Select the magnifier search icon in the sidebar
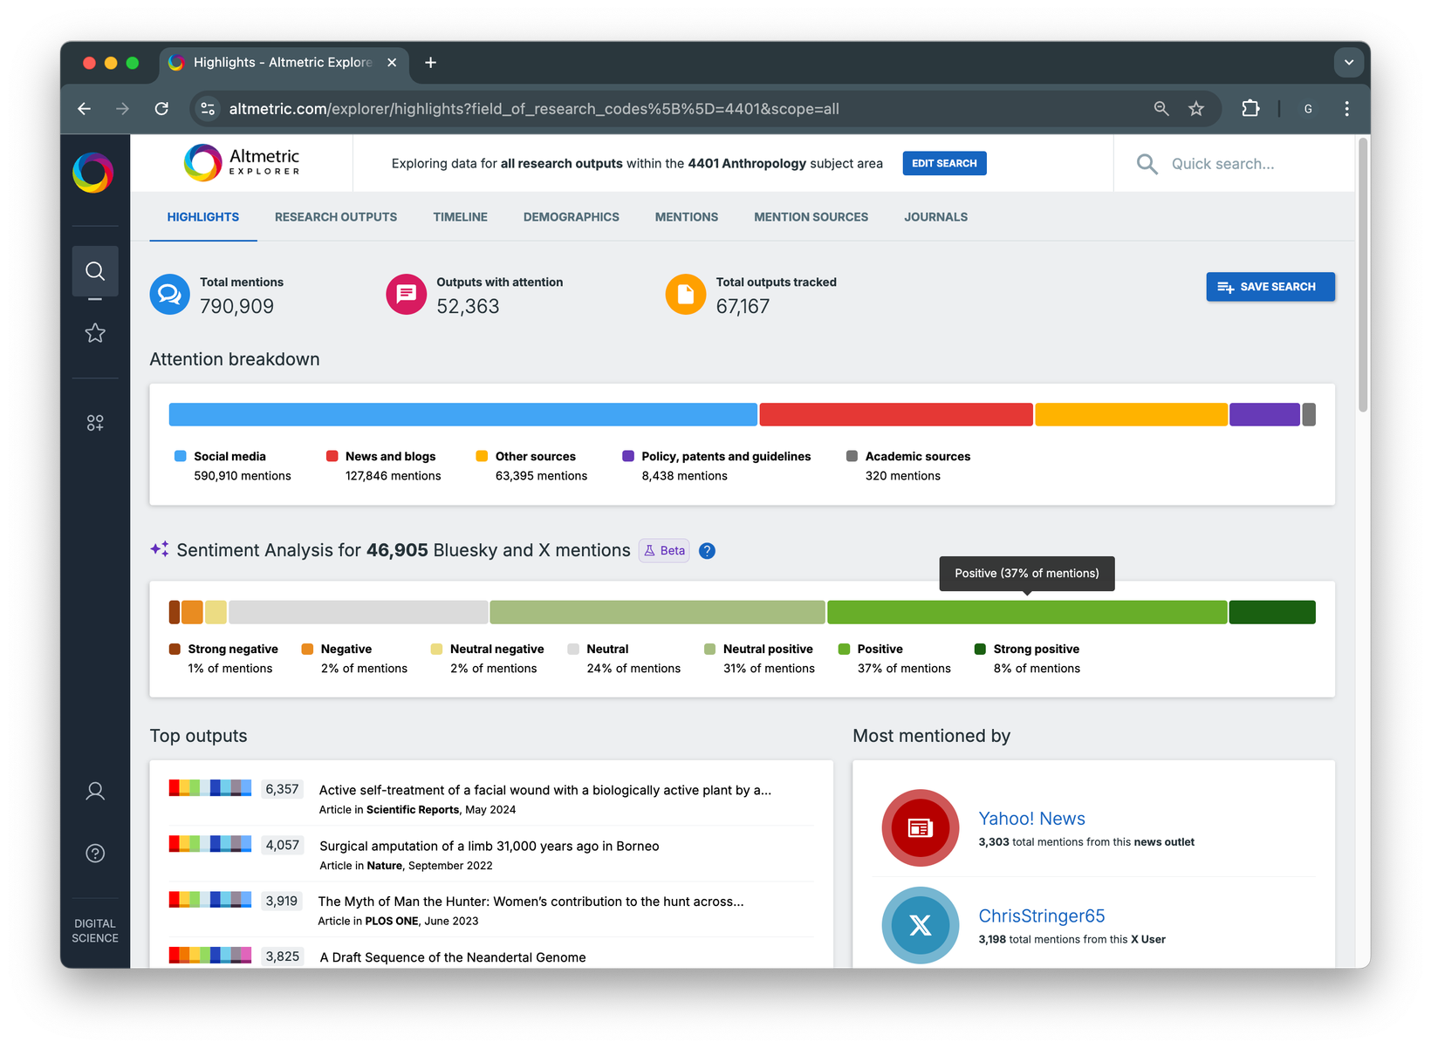1431x1048 pixels. click(94, 270)
